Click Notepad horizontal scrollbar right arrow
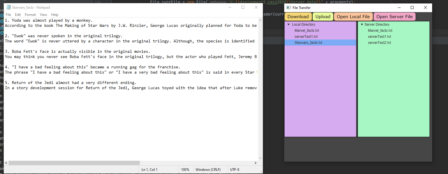The width and height of the screenshot is (448, 174). [256, 163]
